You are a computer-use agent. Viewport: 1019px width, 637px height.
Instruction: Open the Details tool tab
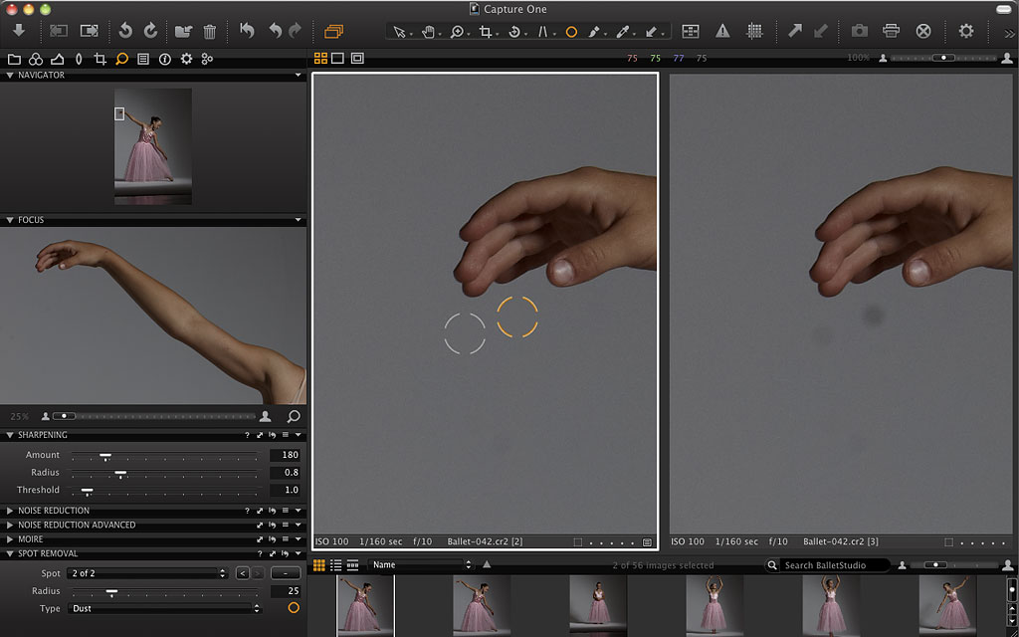pyautogui.click(x=121, y=59)
